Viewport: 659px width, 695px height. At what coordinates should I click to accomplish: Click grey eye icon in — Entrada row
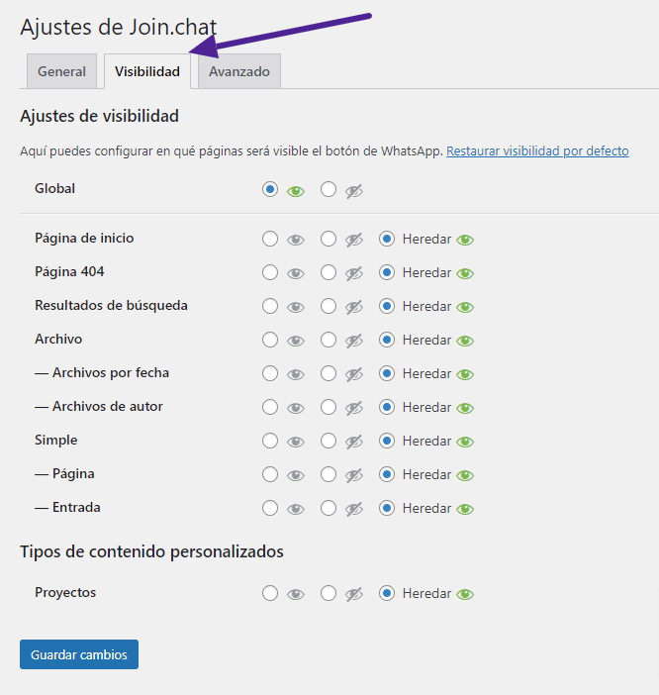(296, 510)
